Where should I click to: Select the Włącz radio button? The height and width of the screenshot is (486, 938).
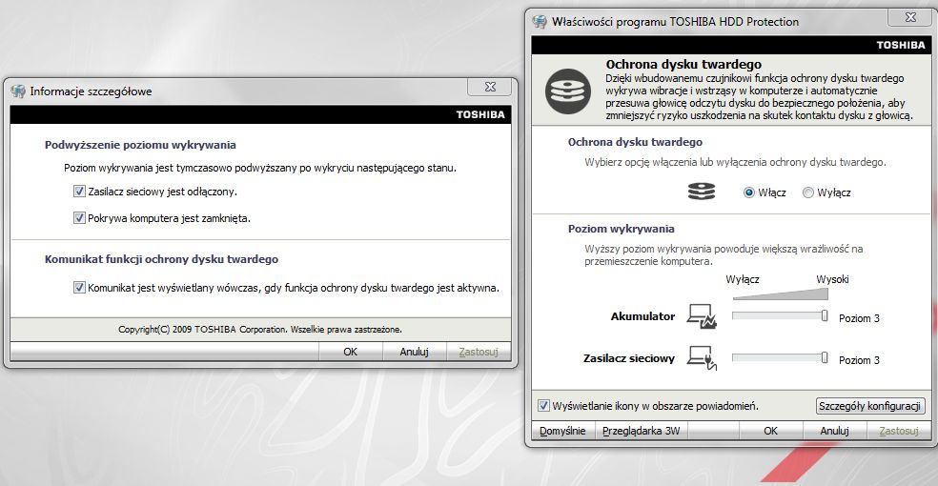[749, 192]
